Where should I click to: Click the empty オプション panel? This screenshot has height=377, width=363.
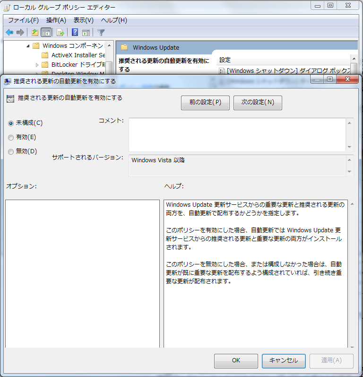(82, 273)
